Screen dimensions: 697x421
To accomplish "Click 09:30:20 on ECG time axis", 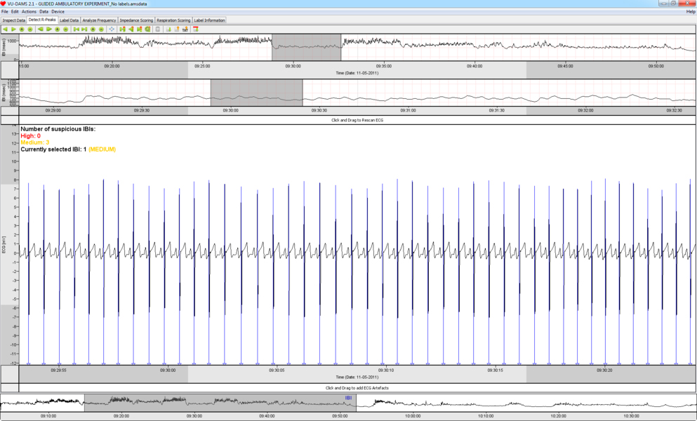I will coord(604,370).
